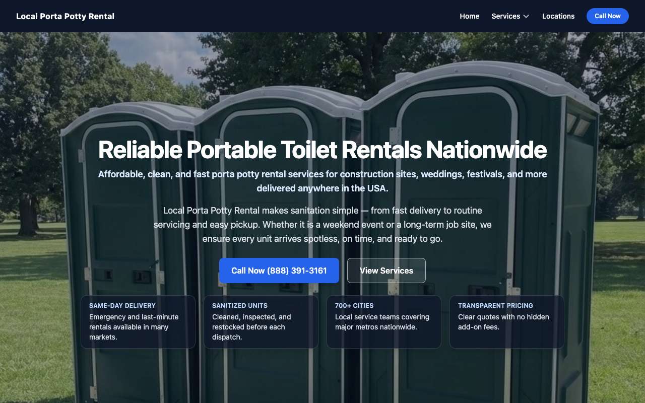Select the Sanitized Units card heading
Screen dimensions: 645x403
[240, 305]
